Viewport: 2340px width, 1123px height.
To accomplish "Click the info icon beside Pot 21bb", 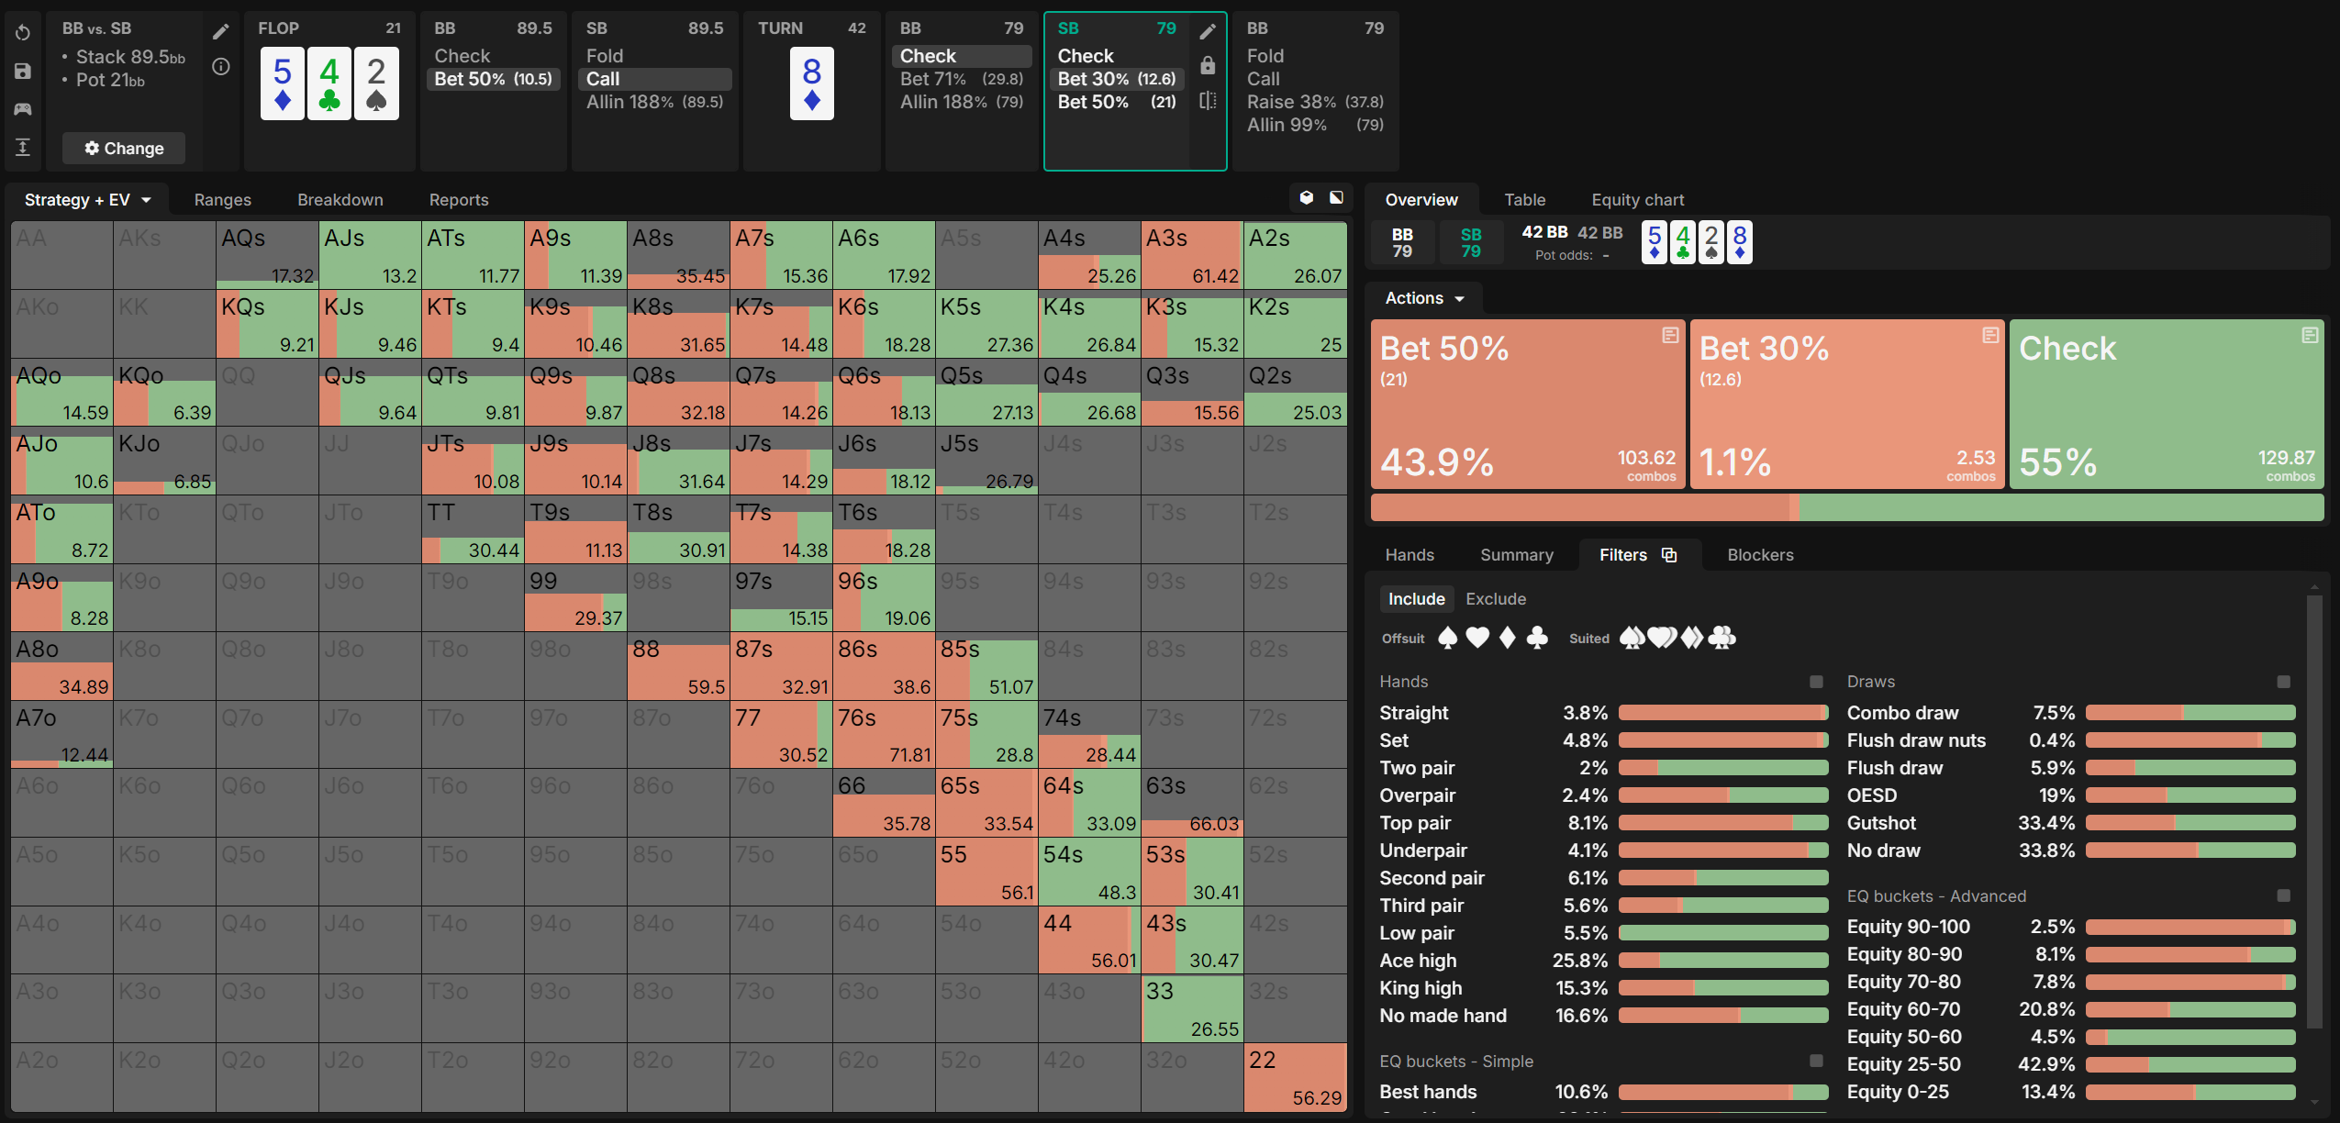I will [221, 66].
